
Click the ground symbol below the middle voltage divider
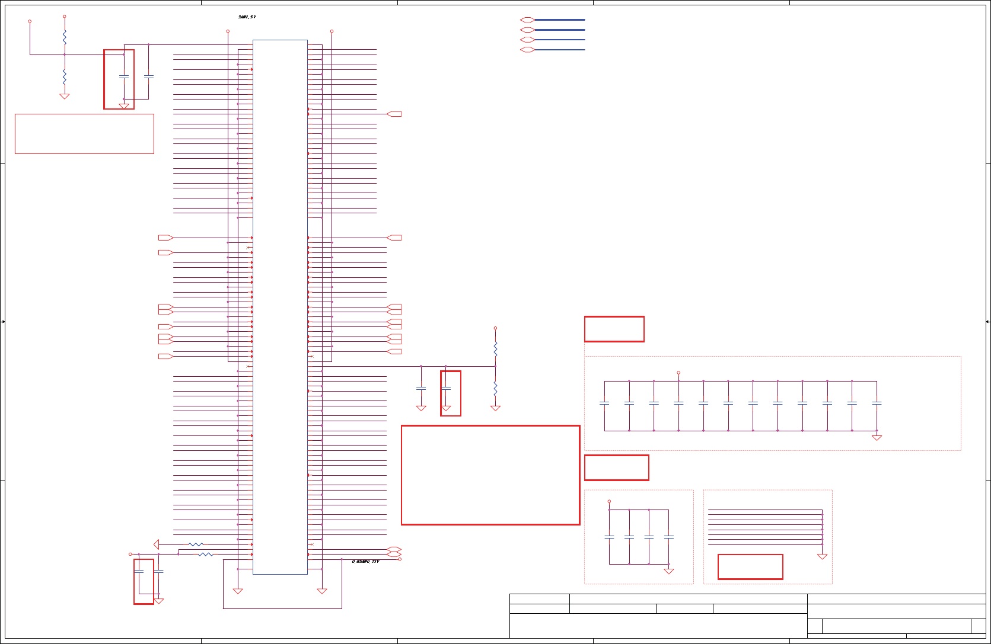click(495, 408)
